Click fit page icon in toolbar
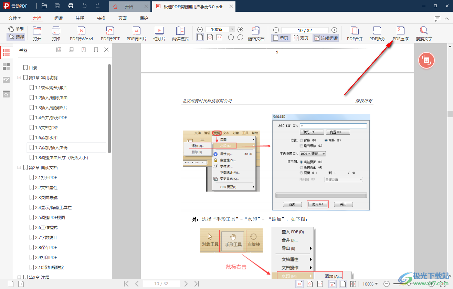 click(210, 37)
